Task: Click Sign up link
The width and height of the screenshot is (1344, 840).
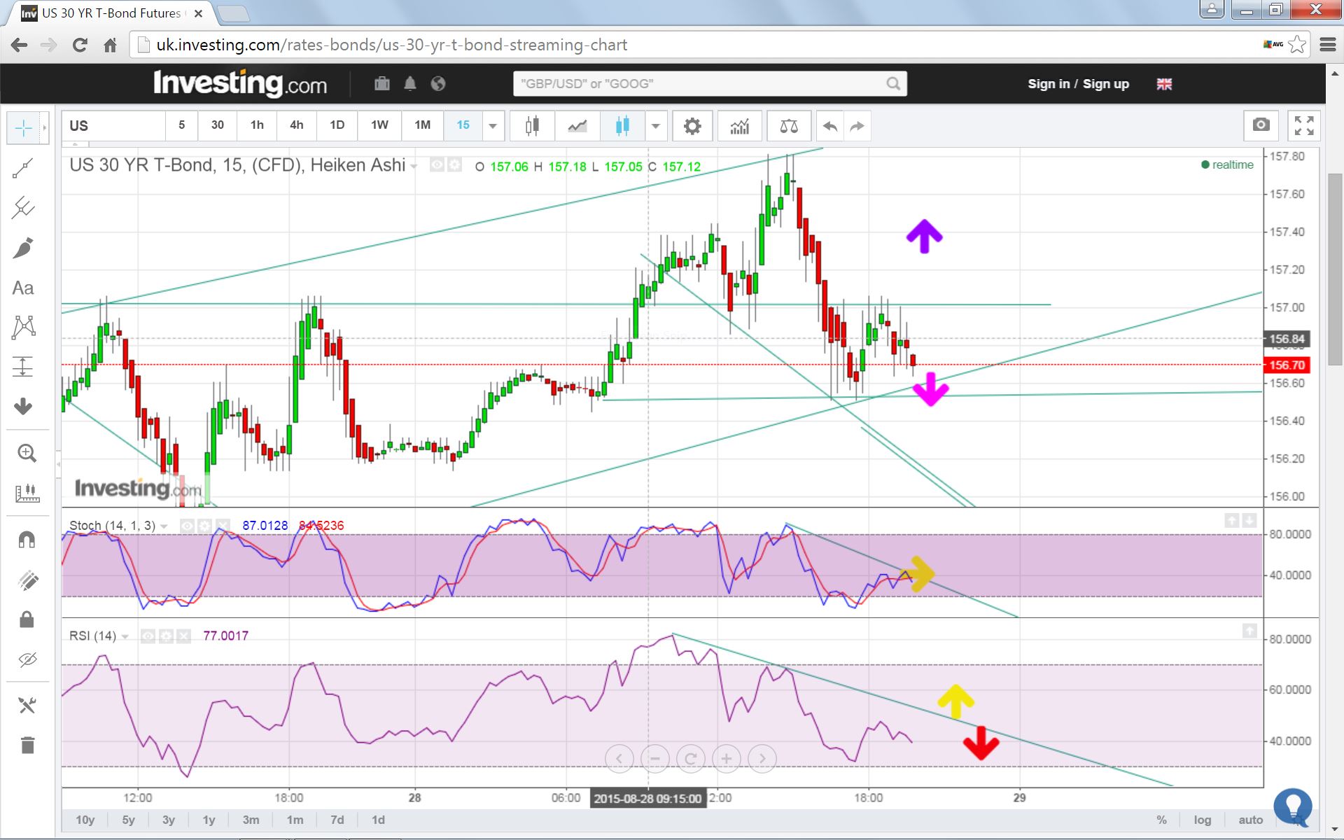Action: [1106, 84]
